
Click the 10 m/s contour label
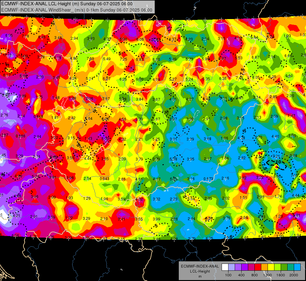[278, 162]
